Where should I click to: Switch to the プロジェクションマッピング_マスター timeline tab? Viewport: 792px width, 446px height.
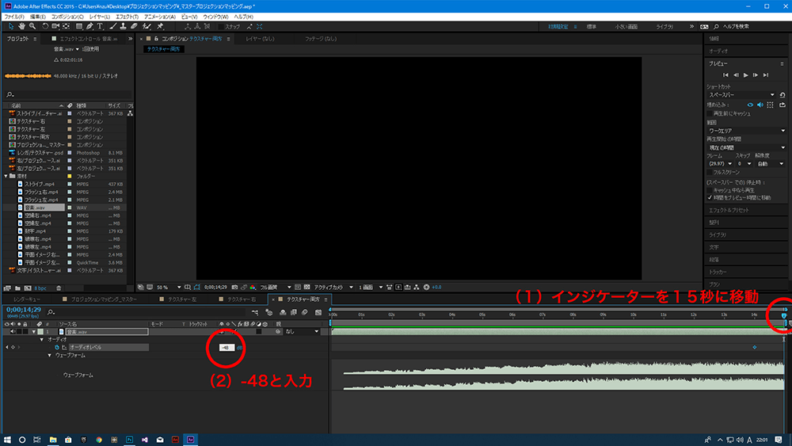point(103,299)
